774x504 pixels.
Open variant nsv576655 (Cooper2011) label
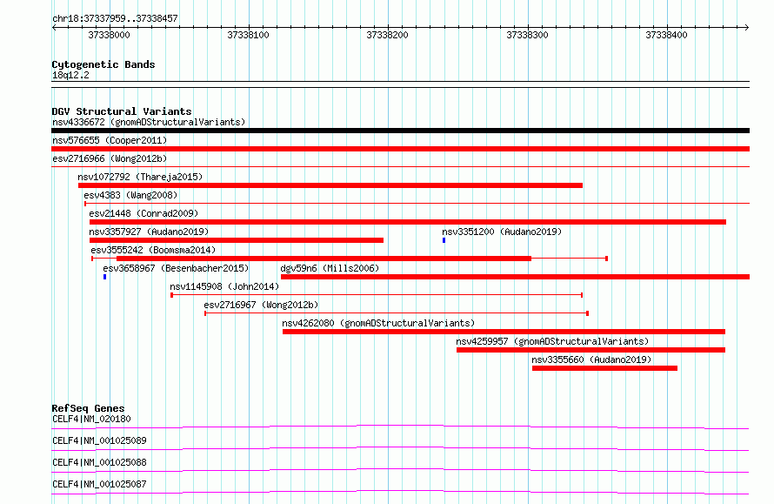coord(110,140)
